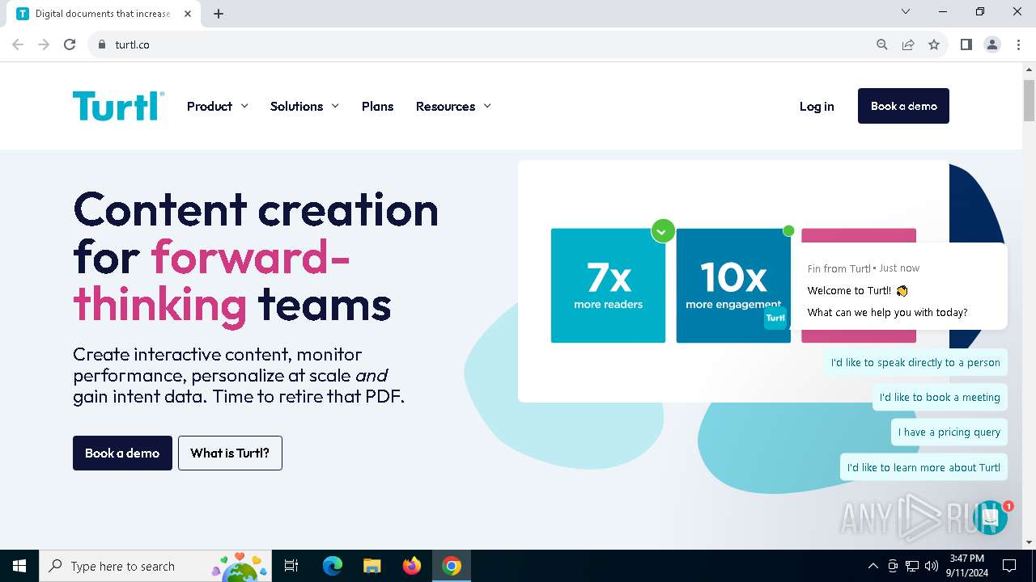The width and height of the screenshot is (1036, 582).
Task: View site information lock icon
Action: [102, 44]
